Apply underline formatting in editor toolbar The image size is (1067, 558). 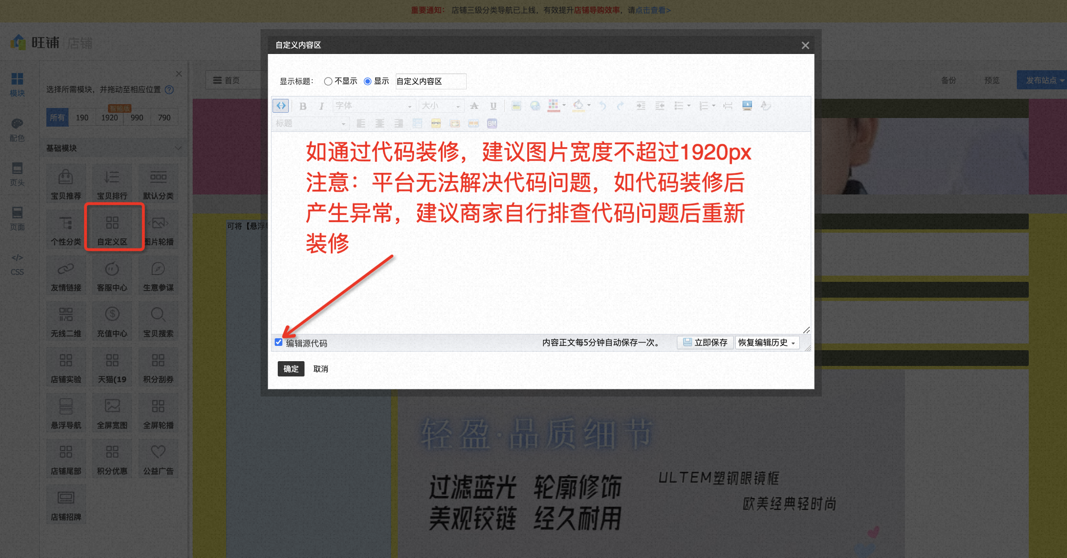[493, 106]
